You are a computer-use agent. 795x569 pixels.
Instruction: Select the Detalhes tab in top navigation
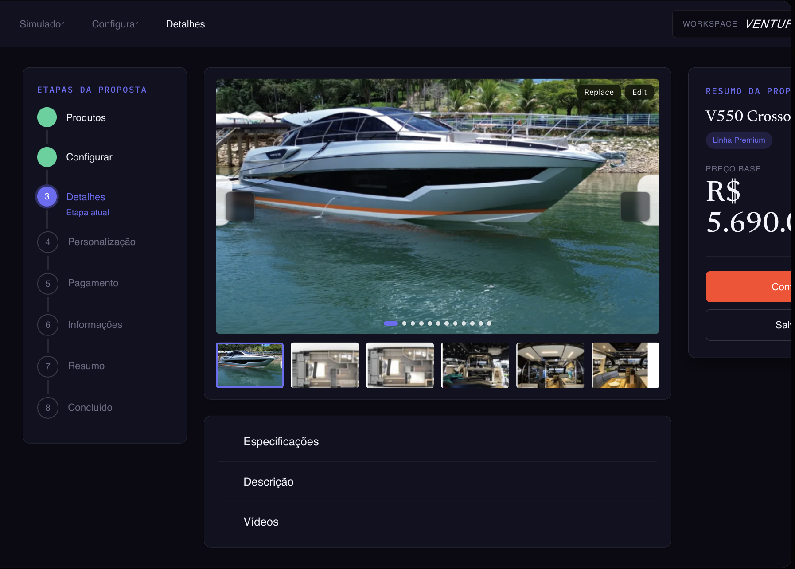[x=185, y=24]
